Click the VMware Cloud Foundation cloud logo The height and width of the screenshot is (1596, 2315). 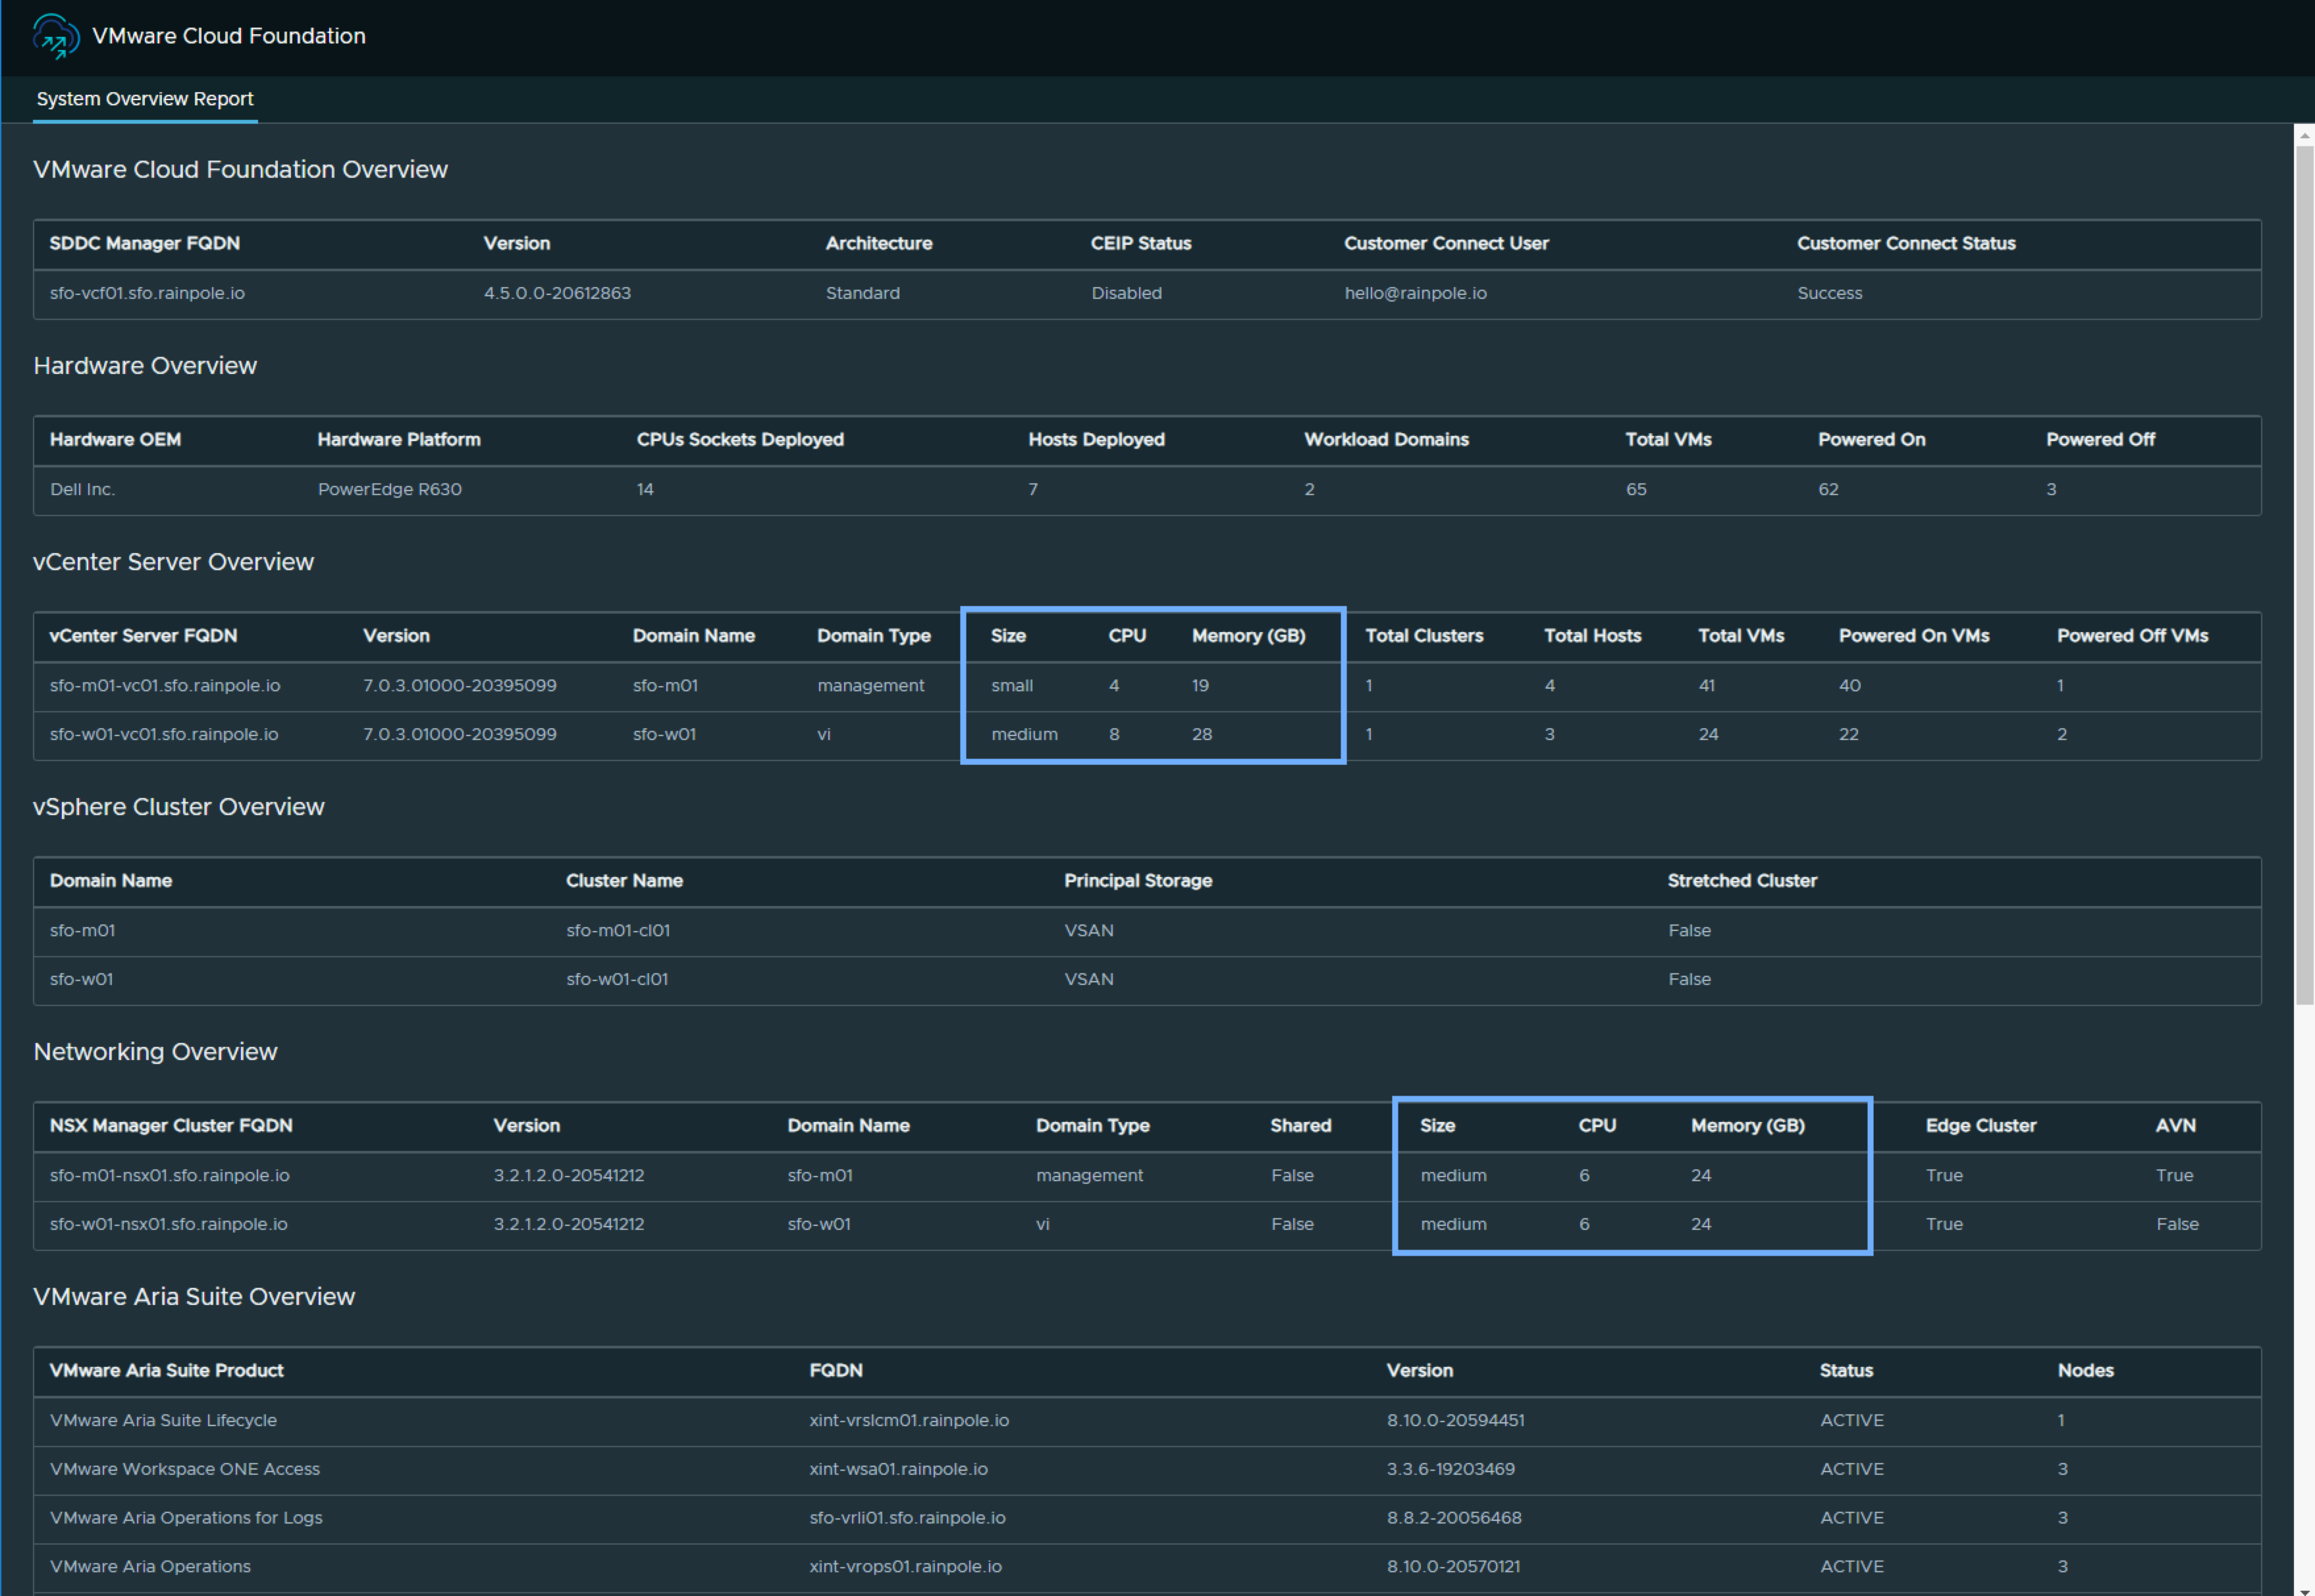pyautogui.click(x=56, y=36)
